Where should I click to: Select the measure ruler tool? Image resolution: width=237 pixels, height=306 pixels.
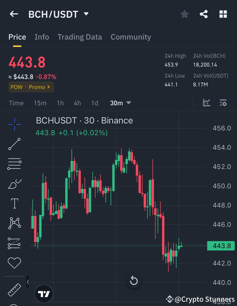(x=14, y=290)
